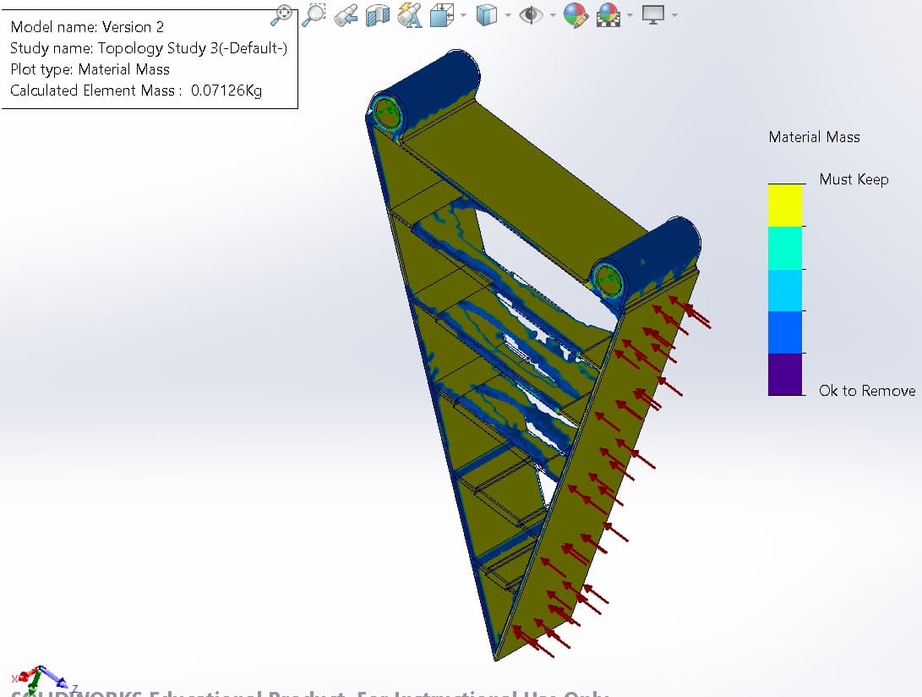Click the 'Ok to Remove' legend label

tap(867, 390)
